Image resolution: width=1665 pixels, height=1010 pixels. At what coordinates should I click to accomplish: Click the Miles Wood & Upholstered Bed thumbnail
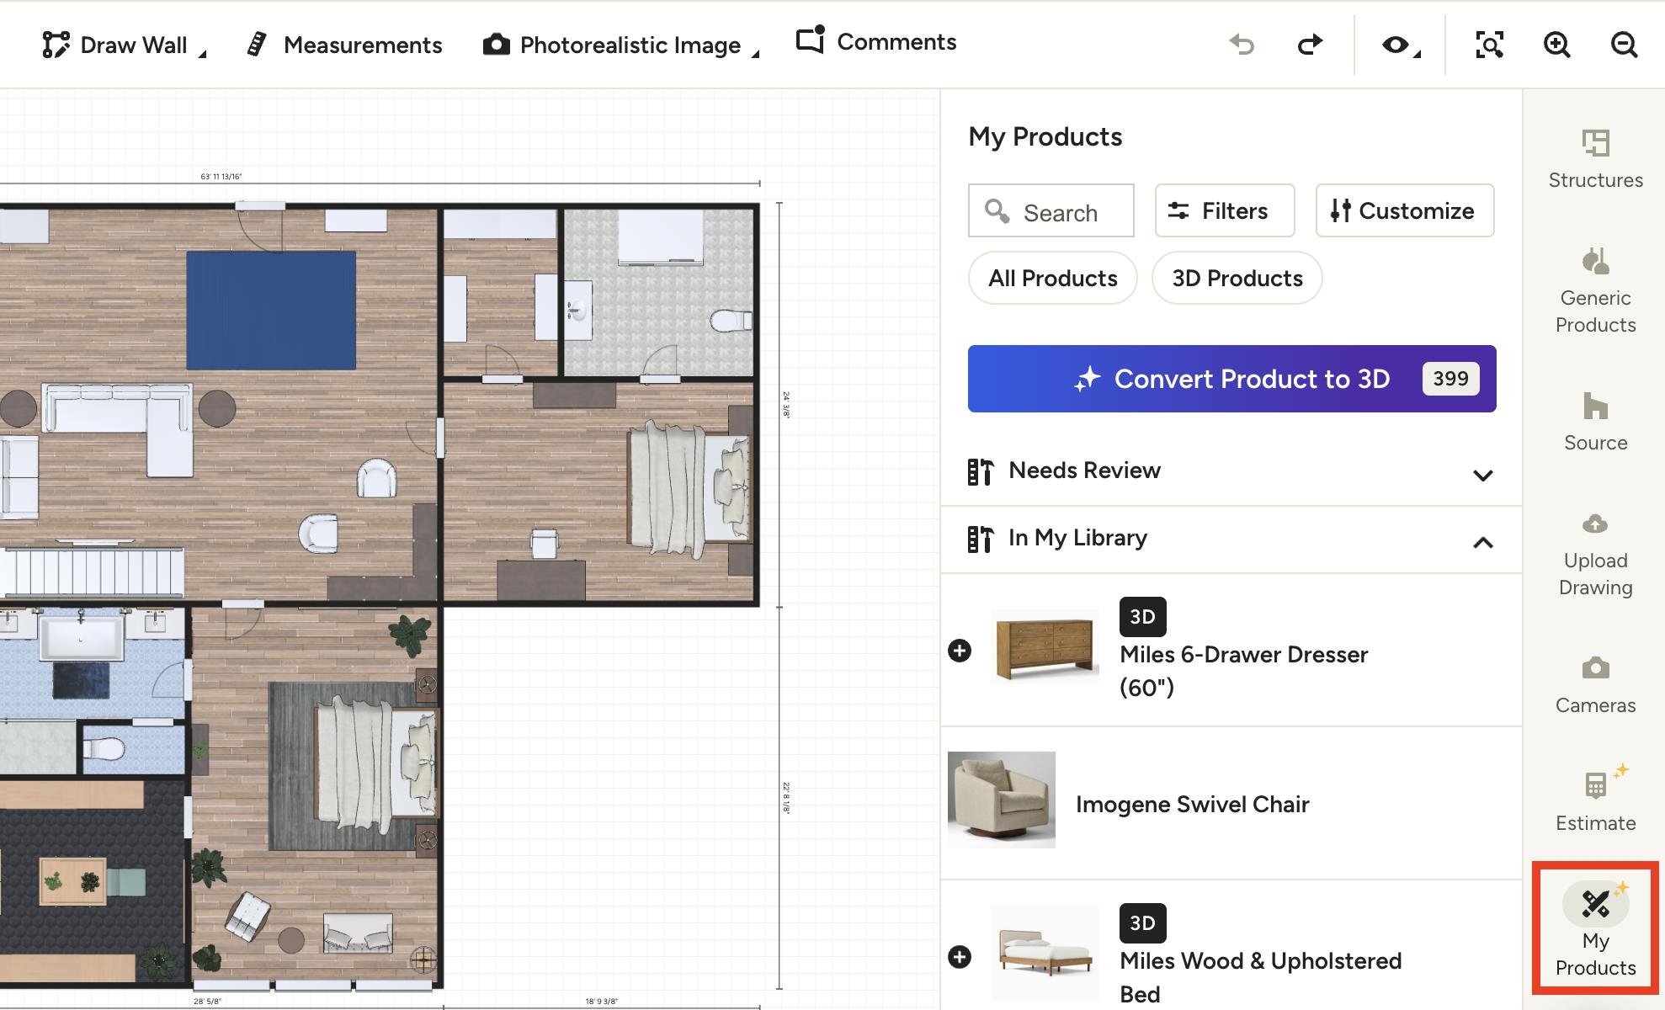coord(1045,953)
